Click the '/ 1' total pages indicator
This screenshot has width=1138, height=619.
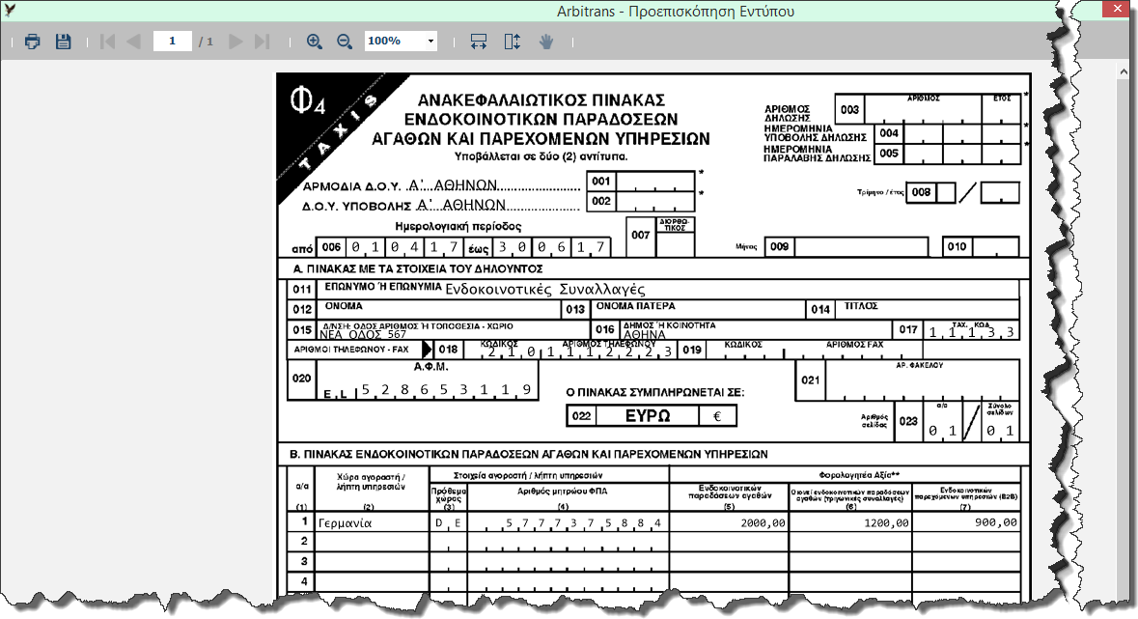207,42
